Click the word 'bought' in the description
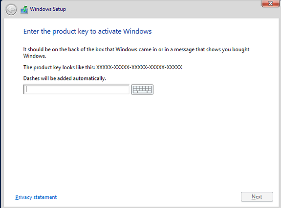The image size is (281, 208). tap(240, 50)
